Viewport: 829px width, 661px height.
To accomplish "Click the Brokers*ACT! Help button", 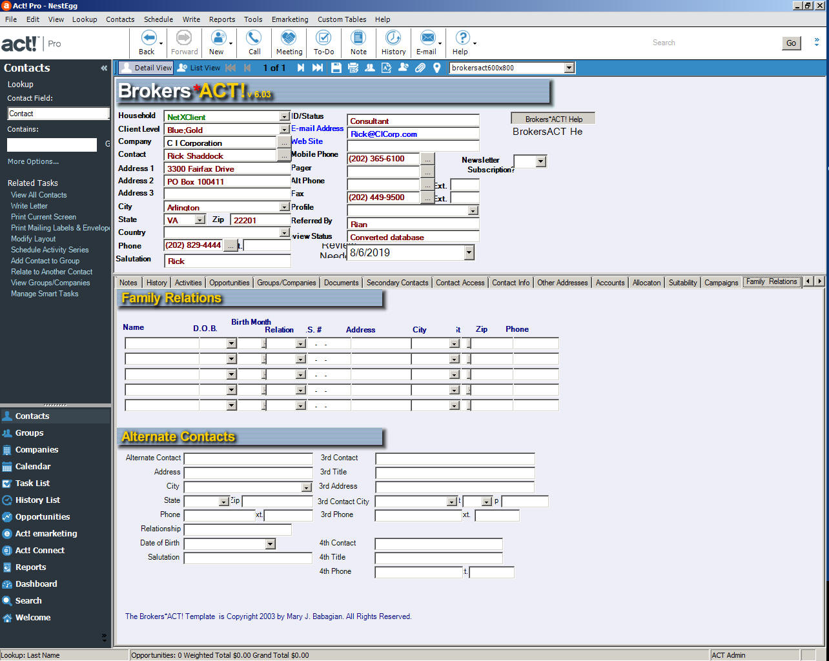I will point(553,119).
